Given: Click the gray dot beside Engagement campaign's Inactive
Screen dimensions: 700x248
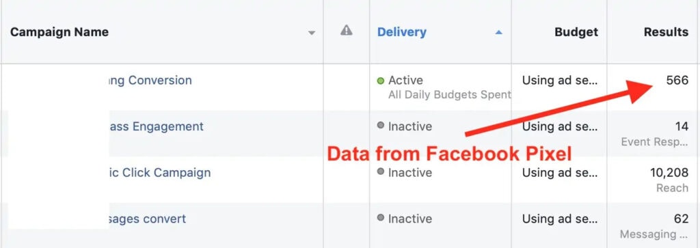Looking at the screenshot, I should (x=380, y=126).
